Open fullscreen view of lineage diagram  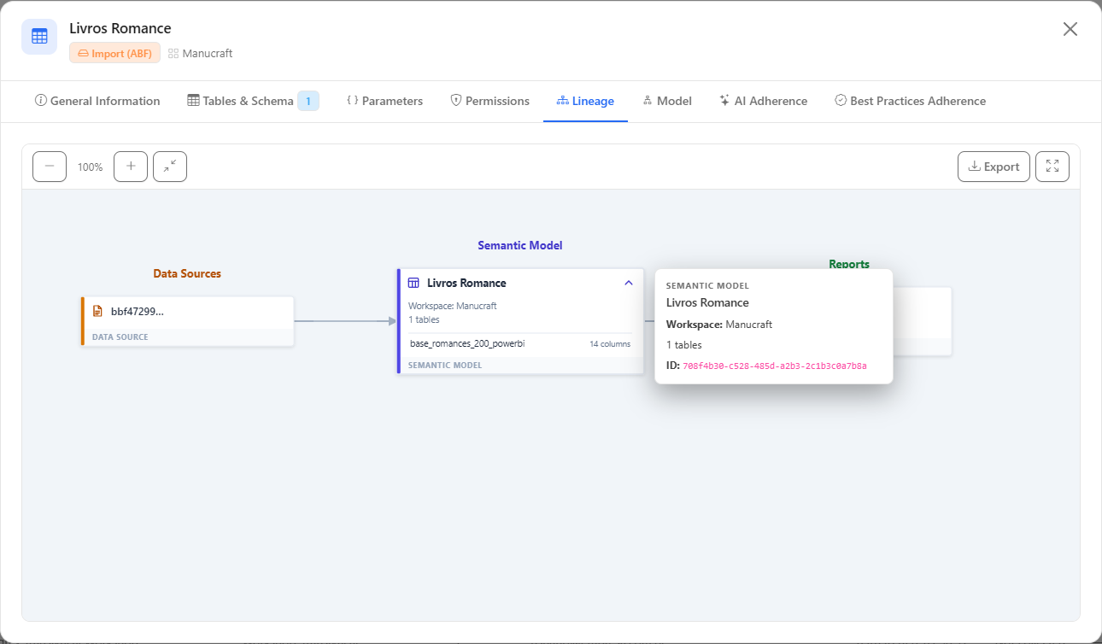click(1052, 167)
